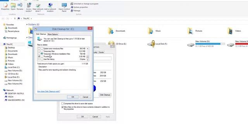This screenshot has width=248, height=139.
Task: Open How does Disk Cleanup work? link
Action: coord(48,92)
